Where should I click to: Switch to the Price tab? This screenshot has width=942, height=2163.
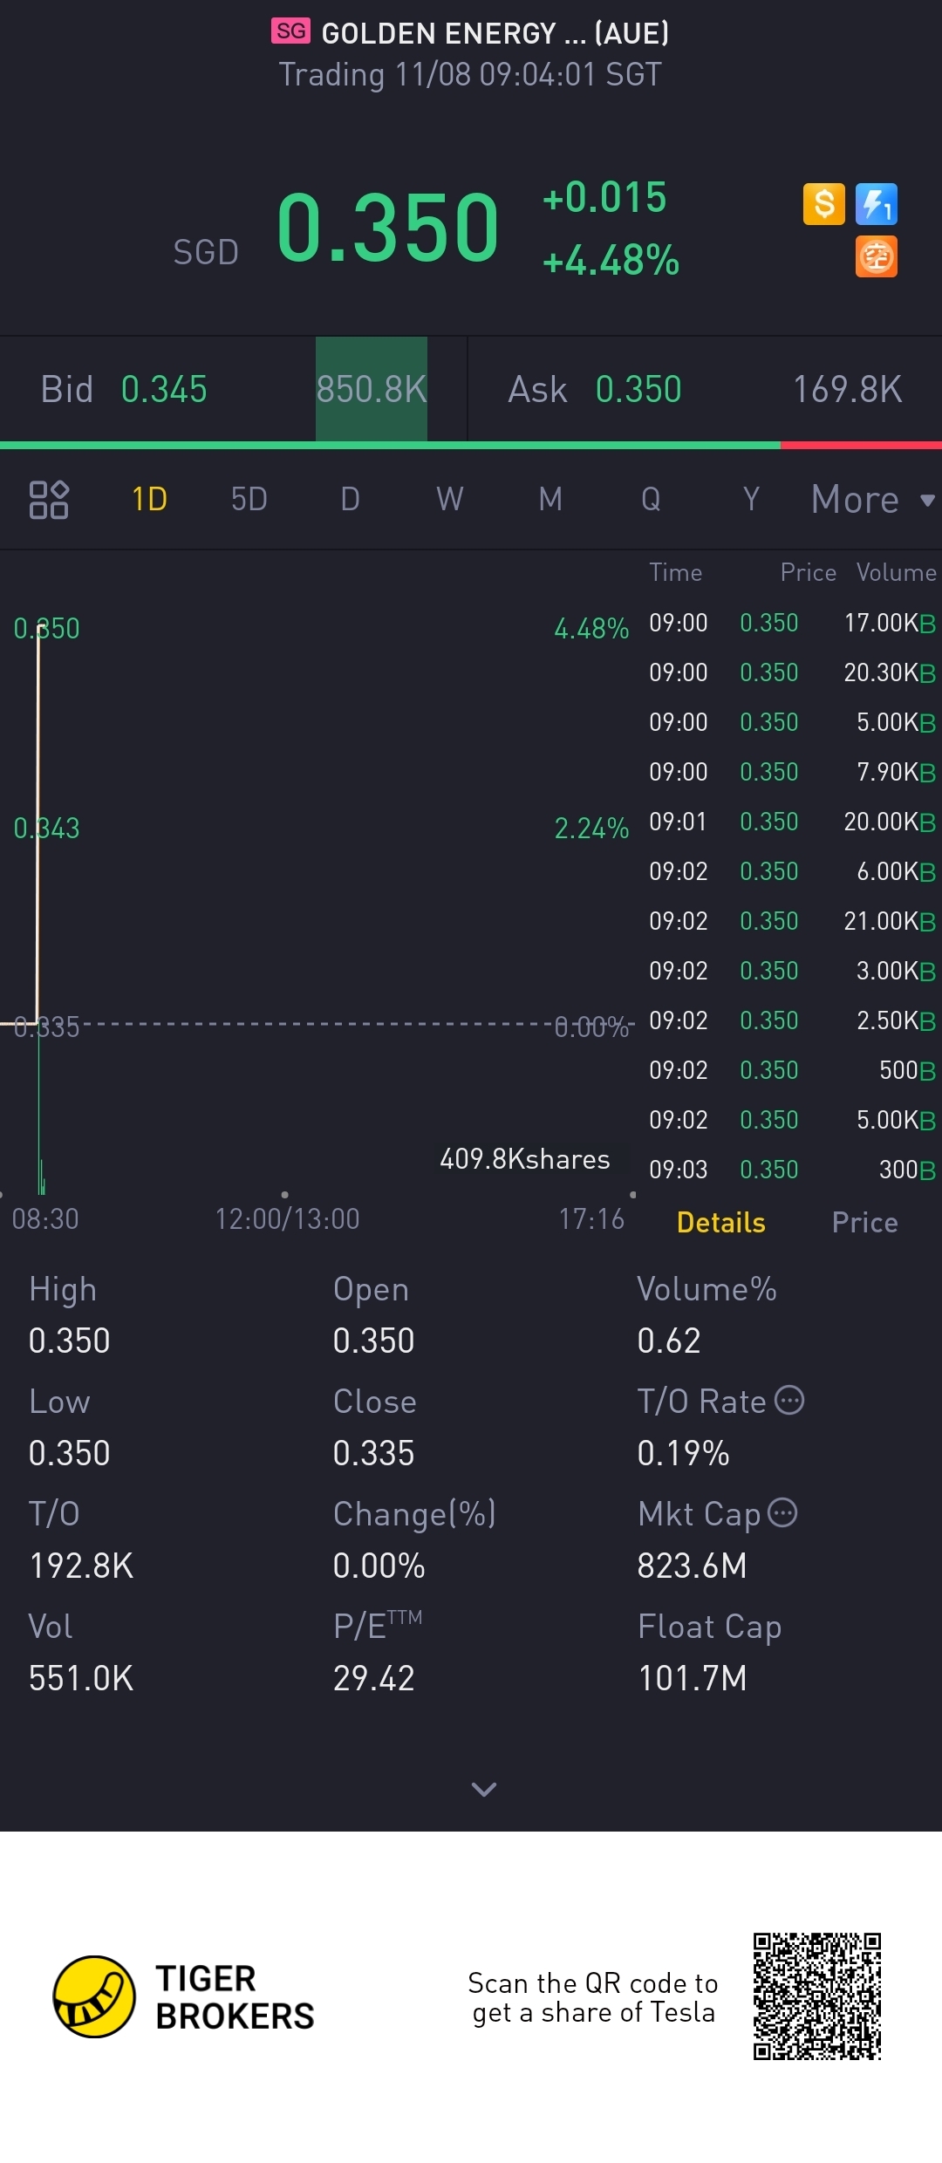[x=864, y=1223]
